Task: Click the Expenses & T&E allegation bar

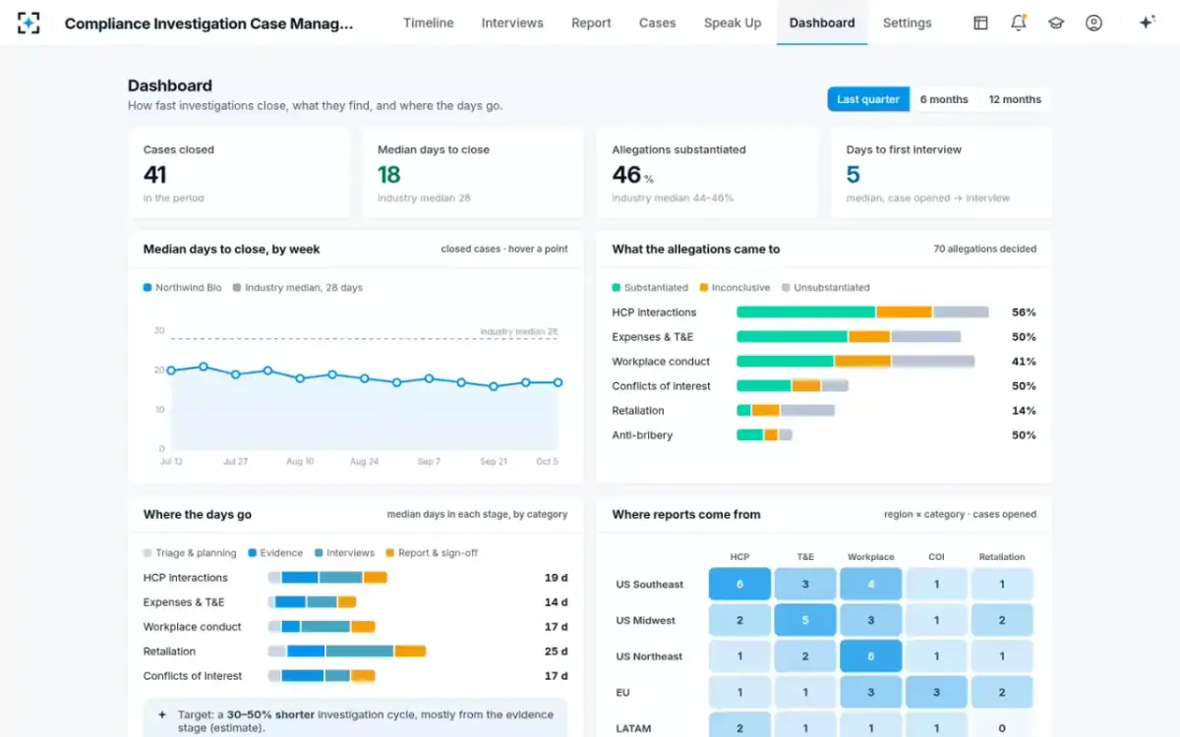Action: click(849, 337)
